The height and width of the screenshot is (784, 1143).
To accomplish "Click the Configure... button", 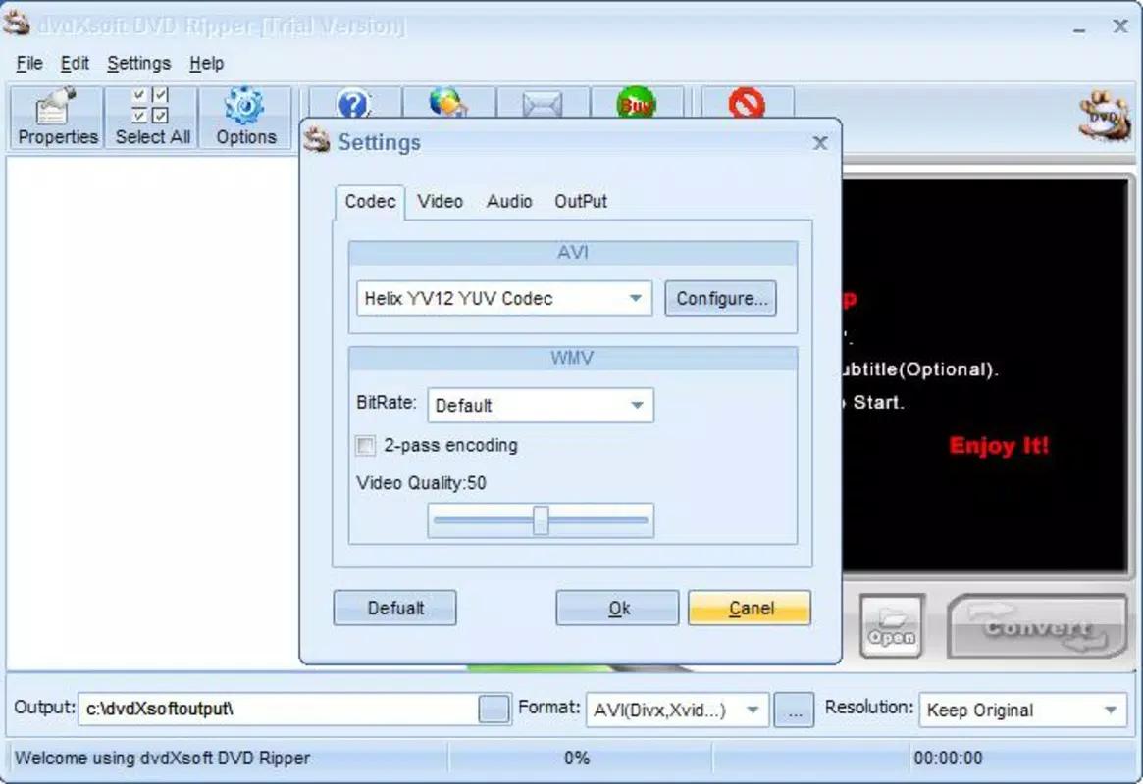I will point(720,299).
